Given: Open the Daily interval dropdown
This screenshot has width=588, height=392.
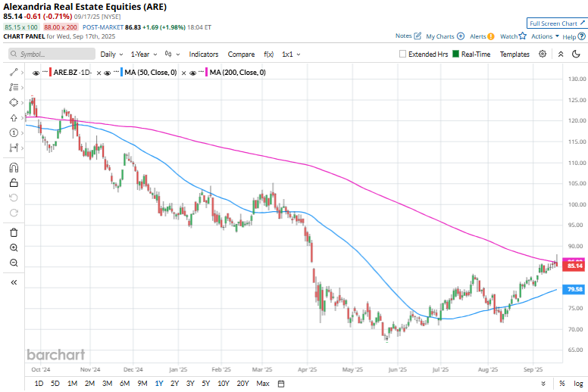Looking at the screenshot, I should (111, 54).
